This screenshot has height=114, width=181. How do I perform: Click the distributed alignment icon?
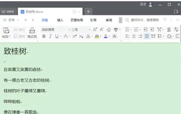coord(153,36)
